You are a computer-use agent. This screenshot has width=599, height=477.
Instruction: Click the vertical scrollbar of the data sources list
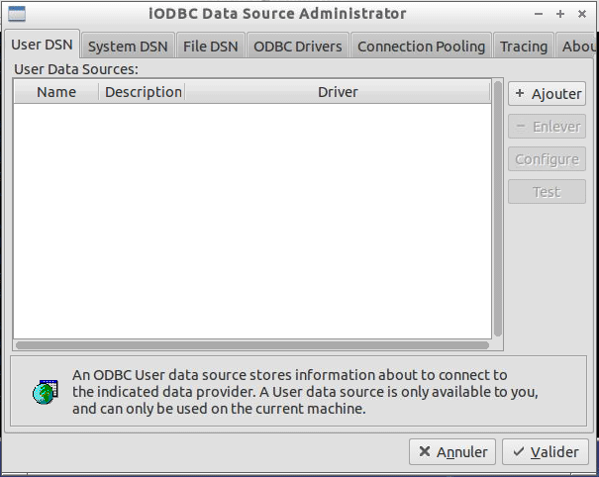coord(497,209)
